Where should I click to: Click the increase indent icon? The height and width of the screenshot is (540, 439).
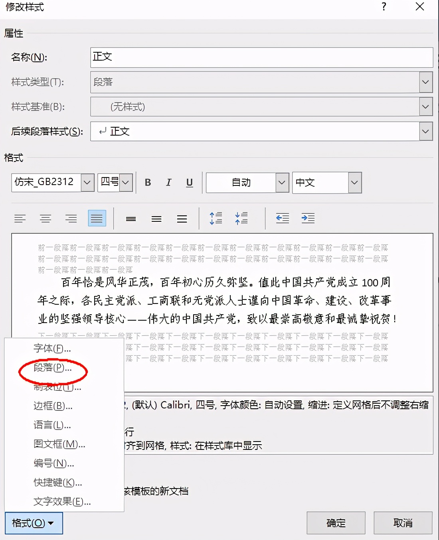308,218
